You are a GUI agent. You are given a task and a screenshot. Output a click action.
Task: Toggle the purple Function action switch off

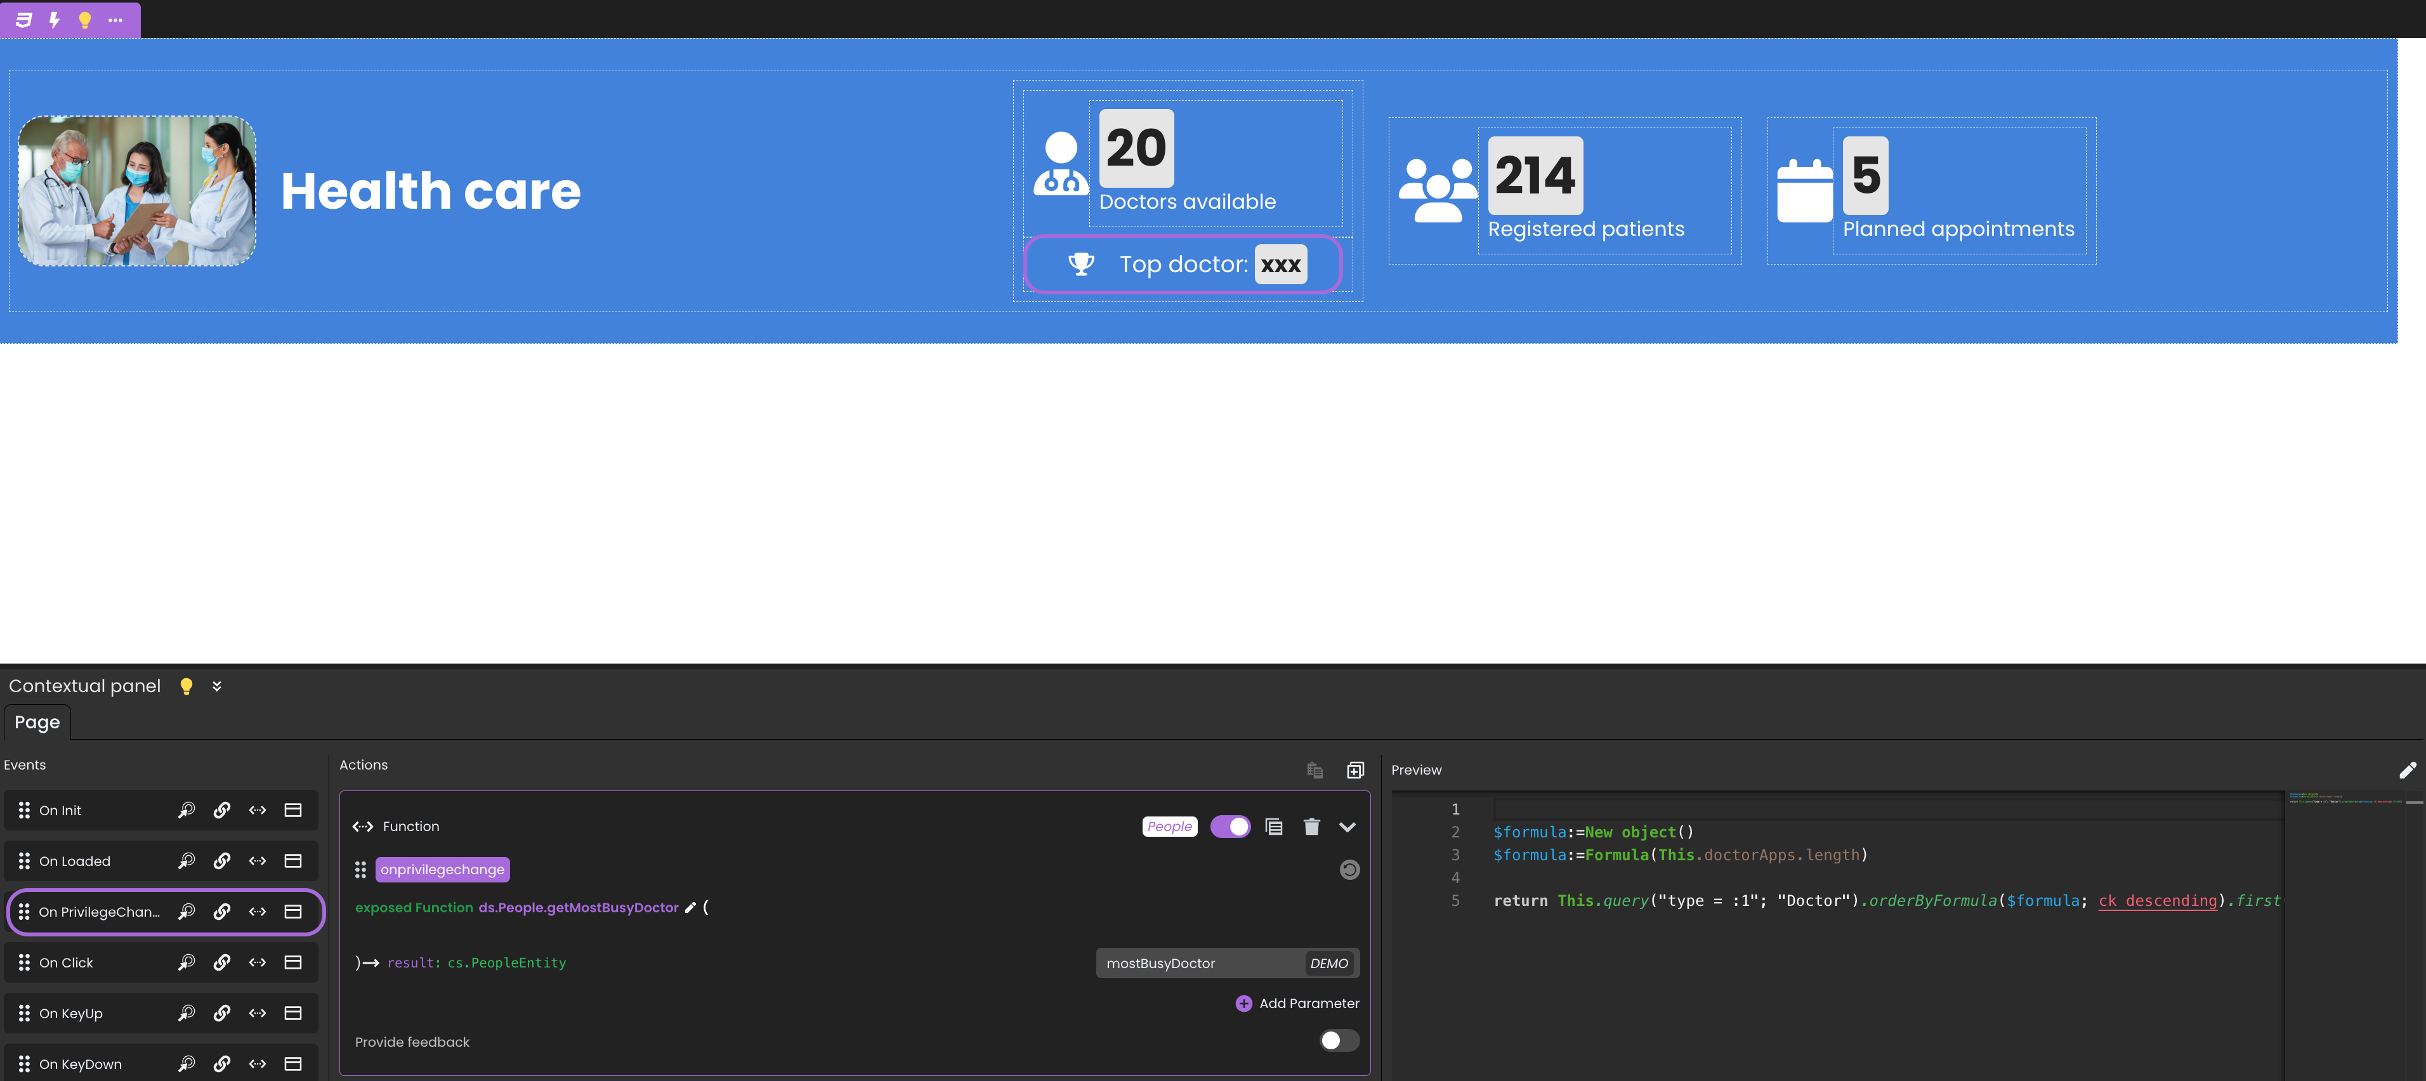coord(1230,827)
